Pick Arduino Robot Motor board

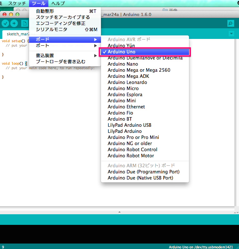145,156
